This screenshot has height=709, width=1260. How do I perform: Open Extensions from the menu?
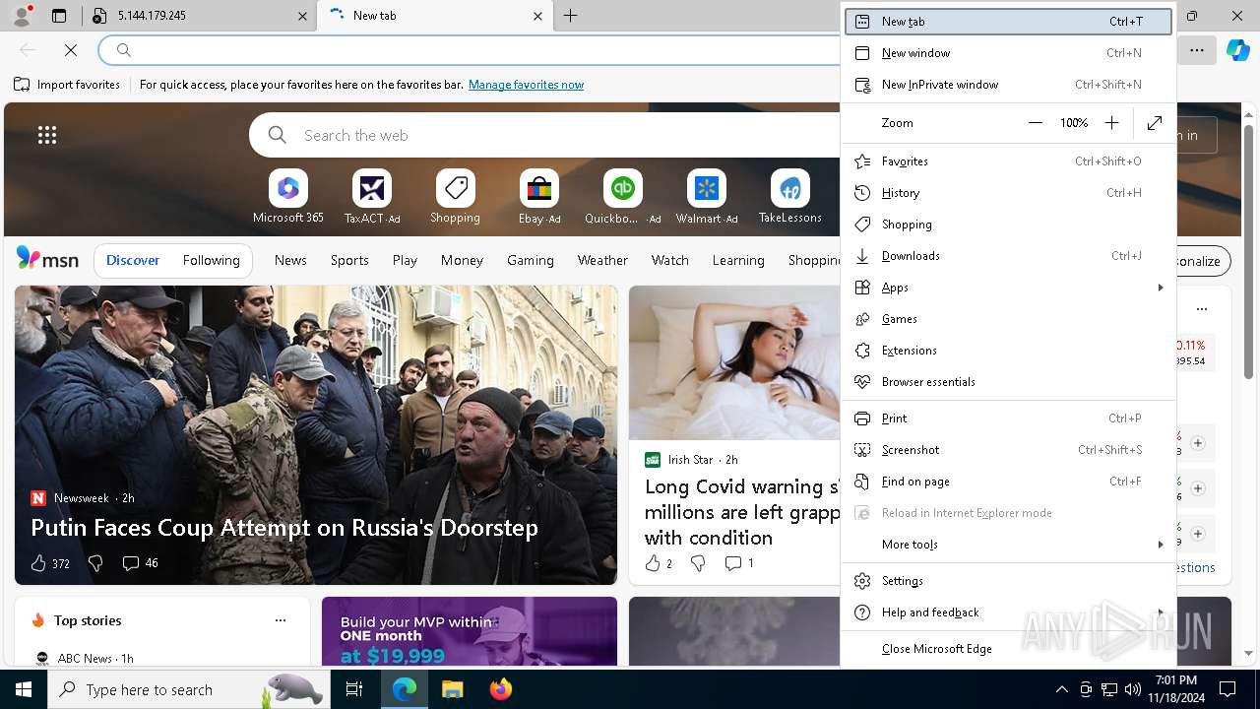pyautogui.click(x=1009, y=351)
